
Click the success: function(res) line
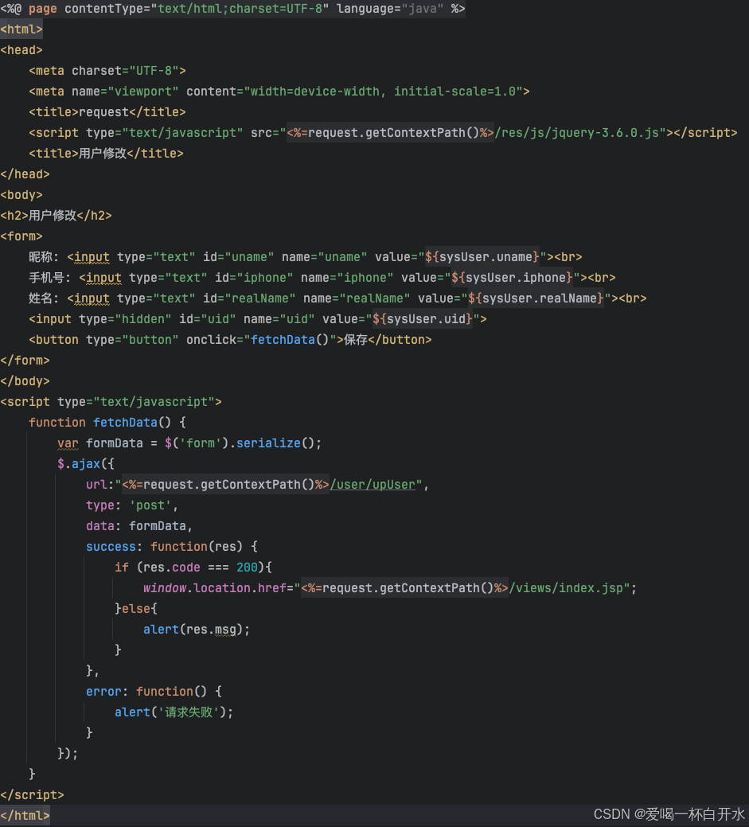(172, 546)
